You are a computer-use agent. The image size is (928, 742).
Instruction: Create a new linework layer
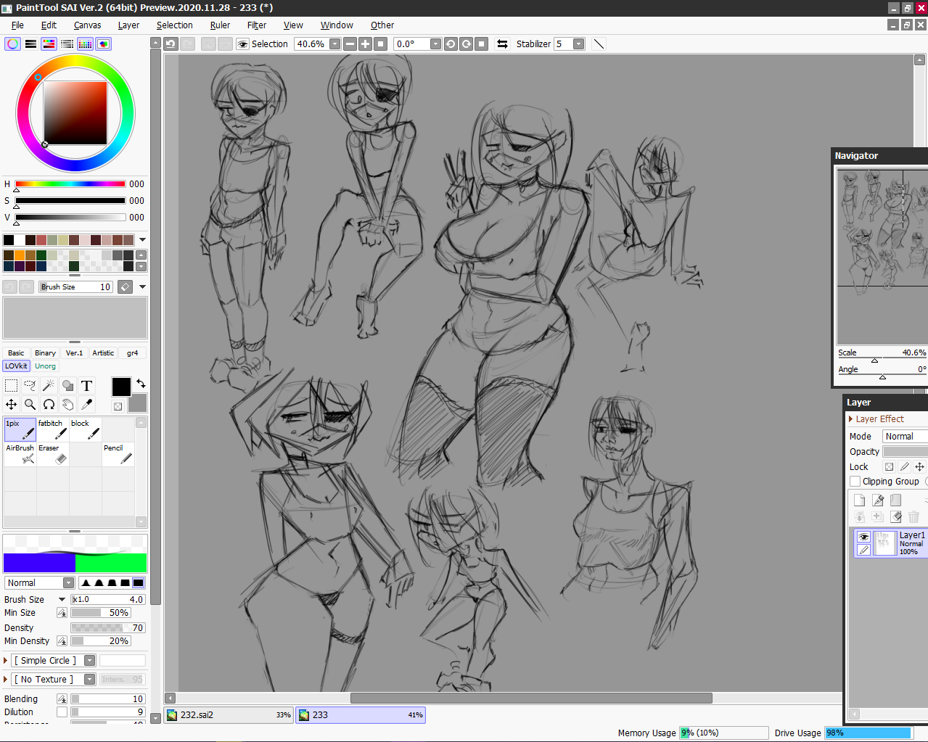click(x=878, y=500)
